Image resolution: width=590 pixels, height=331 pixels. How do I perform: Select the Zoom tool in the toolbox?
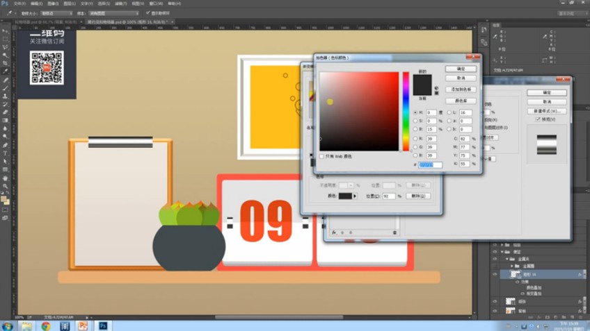(x=6, y=186)
